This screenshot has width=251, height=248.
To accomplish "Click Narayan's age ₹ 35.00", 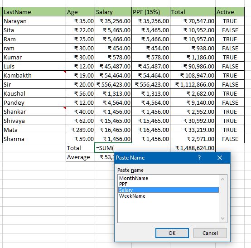I will (80, 21).
